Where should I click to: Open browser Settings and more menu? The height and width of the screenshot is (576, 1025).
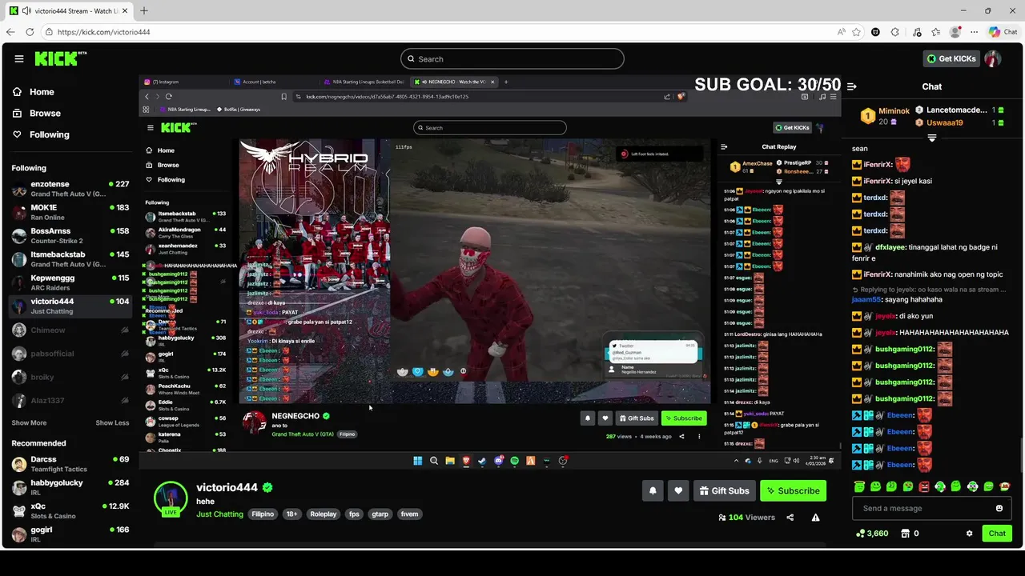[x=974, y=32]
